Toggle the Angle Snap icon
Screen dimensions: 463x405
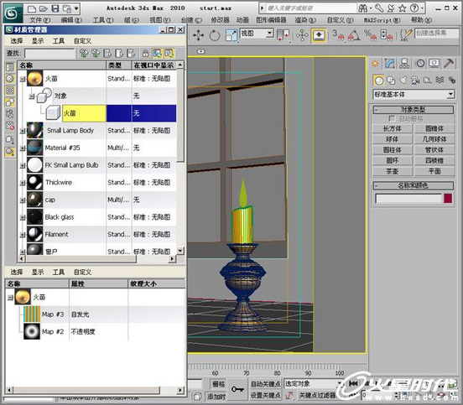coord(354,35)
